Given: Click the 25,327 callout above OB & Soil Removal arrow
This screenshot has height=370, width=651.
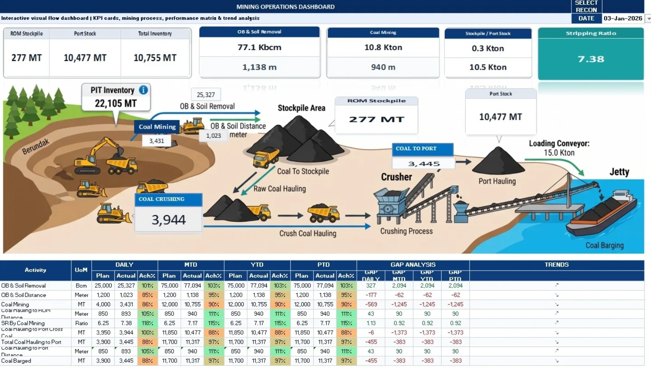Looking at the screenshot, I should pyautogui.click(x=206, y=94).
